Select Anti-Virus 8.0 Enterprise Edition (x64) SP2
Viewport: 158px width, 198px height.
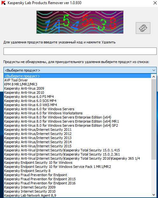coord(78,125)
